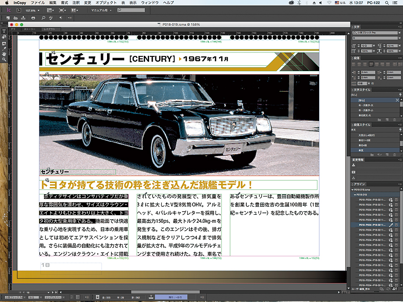Click the print icon in the toolbar

point(33,18)
